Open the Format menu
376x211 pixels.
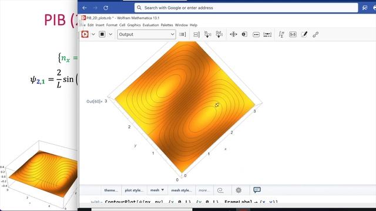tap(112, 25)
